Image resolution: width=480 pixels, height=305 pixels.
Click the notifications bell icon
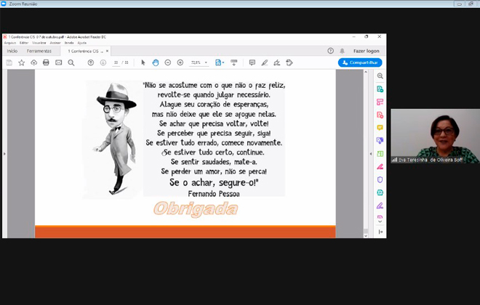(343, 51)
